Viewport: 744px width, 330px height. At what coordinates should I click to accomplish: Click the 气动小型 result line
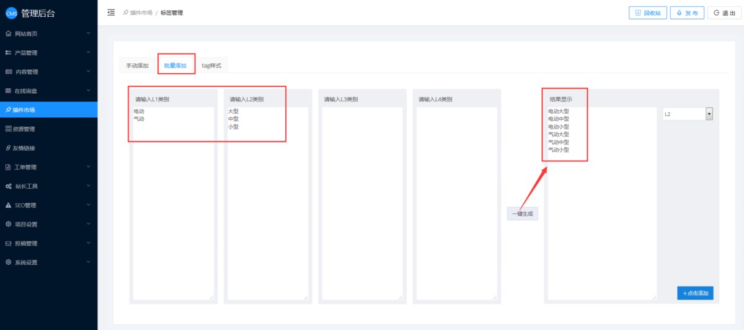[x=559, y=149]
